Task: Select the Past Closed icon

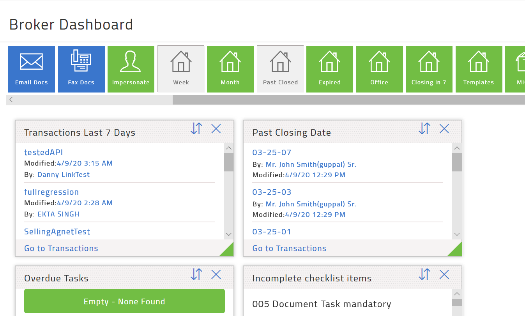Action: pyautogui.click(x=280, y=69)
